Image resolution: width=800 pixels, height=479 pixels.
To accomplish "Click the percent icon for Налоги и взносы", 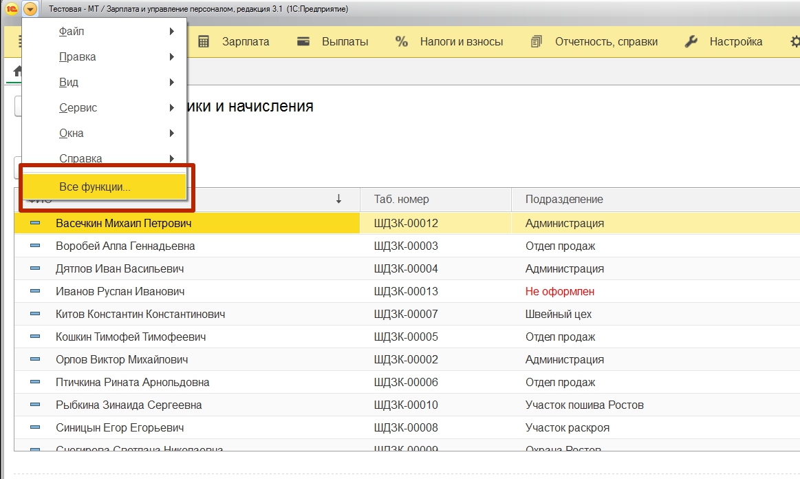I will tap(402, 42).
